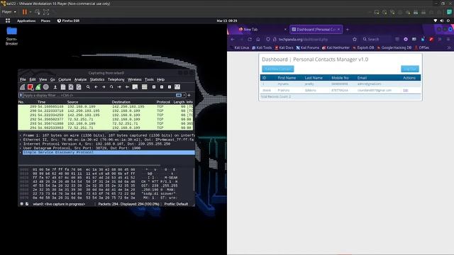Click the find packet magnifier icon
Screen dimensions: 454x255
coord(88,87)
